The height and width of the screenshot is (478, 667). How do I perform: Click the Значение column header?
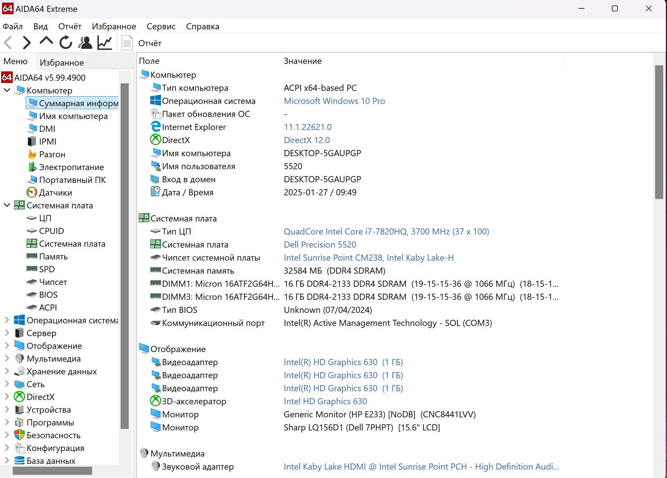(423, 61)
